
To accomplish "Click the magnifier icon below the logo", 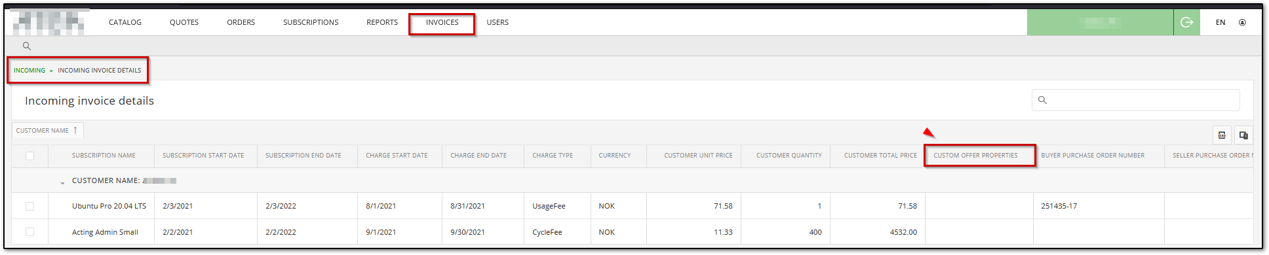I will [x=27, y=46].
